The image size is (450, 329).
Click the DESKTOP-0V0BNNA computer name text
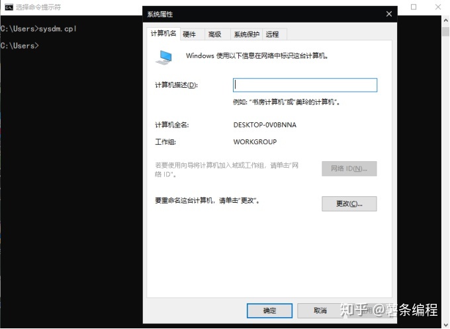pos(265,125)
